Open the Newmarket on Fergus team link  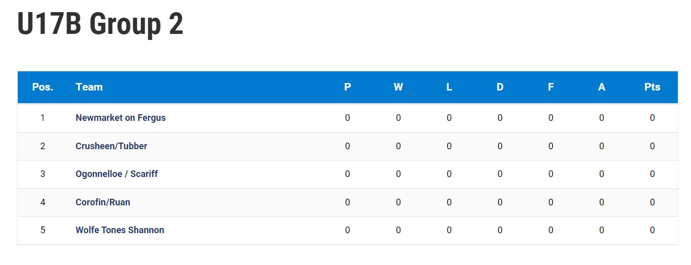pyautogui.click(x=121, y=118)
